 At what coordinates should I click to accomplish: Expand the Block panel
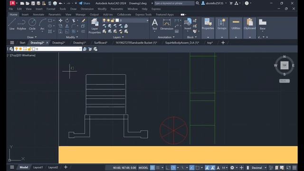tap(192, 37)
